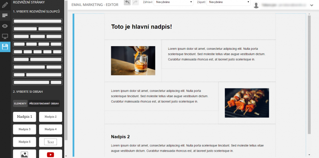Expand the user account chevron menu
This screenshot has height=158, width=319.
point(312,6)
